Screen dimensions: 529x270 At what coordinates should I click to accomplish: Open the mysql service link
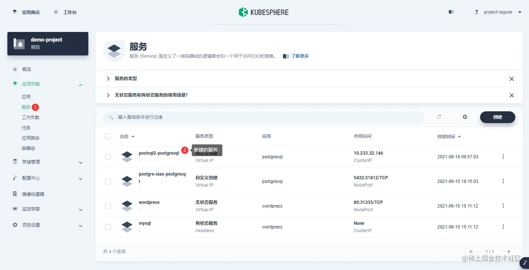pyautogui.click(x=145, y=223)
